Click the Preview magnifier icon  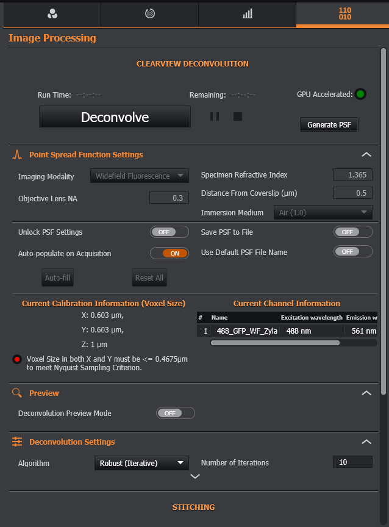[x=17, y=393]
